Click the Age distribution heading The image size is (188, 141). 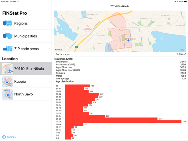65,81
